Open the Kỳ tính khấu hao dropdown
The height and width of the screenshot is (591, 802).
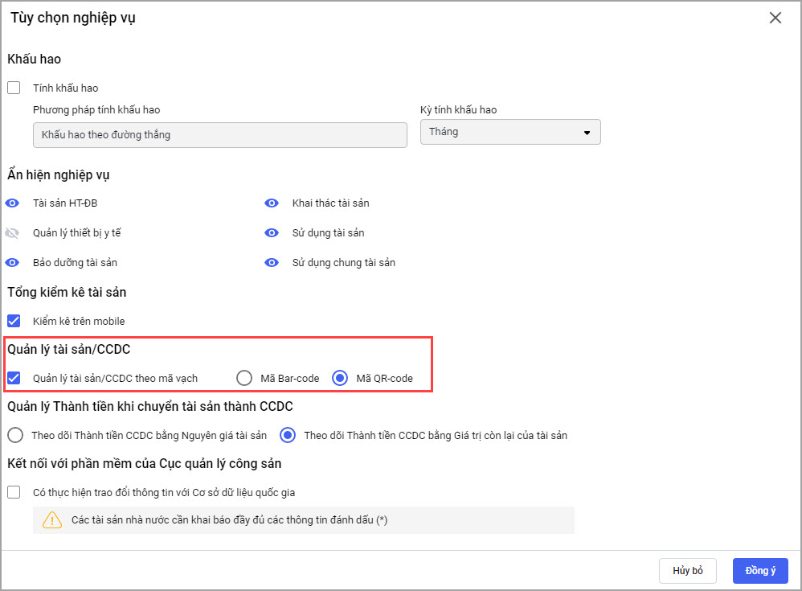[510, 132]
